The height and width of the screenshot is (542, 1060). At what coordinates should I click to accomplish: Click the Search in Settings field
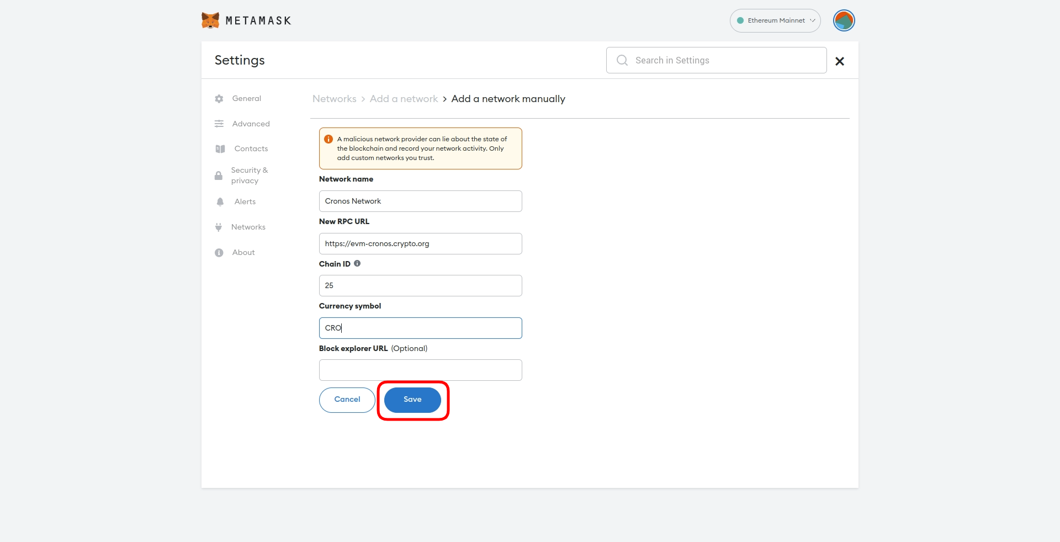[716, 60]
